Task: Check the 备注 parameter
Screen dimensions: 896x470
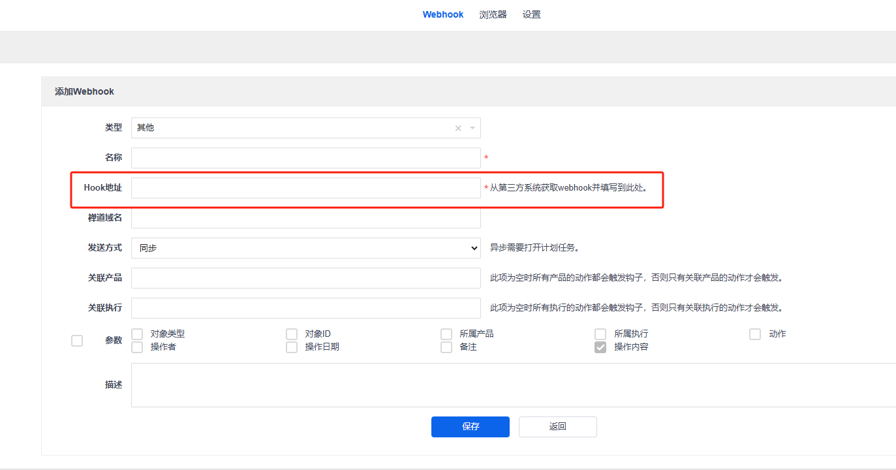Action: (x=446, y=347)
